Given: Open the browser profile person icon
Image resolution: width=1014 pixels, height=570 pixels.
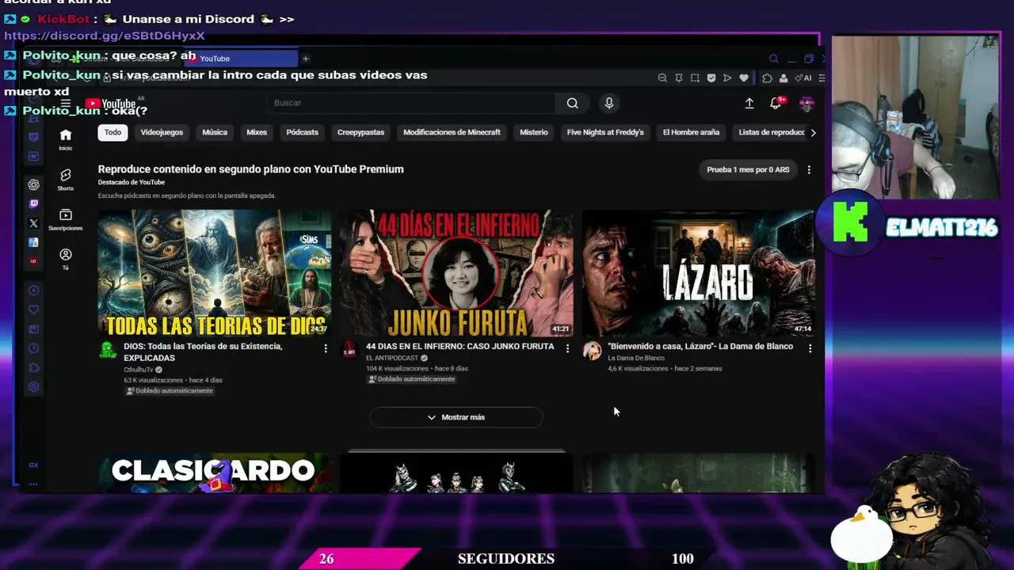Looking at the screenshot, I should click(x=783, y=78).
